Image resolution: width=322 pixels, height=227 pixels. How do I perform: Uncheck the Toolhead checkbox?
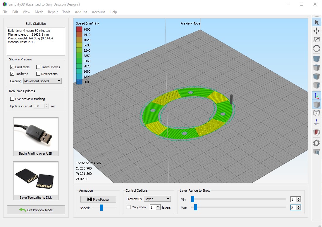point(12,74)
